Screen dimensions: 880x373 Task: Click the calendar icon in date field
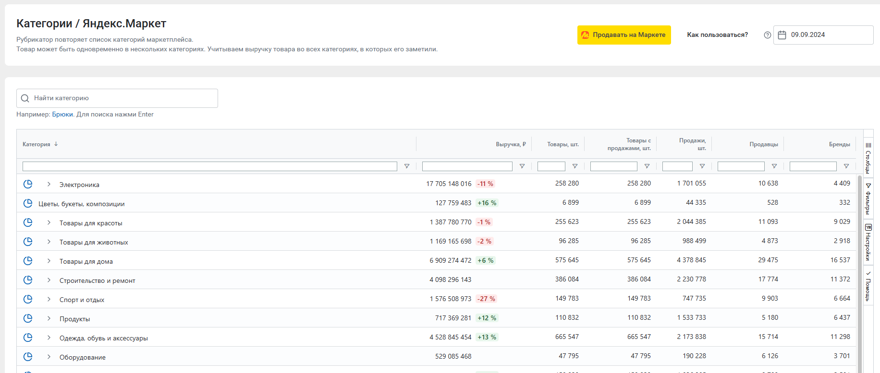pos(782,35)
